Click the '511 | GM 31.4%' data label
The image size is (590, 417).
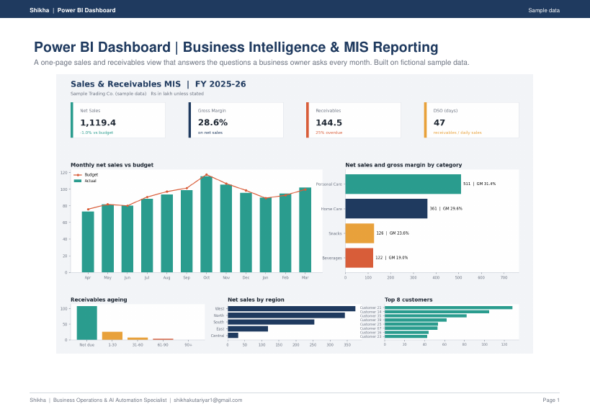coord(479,184)
